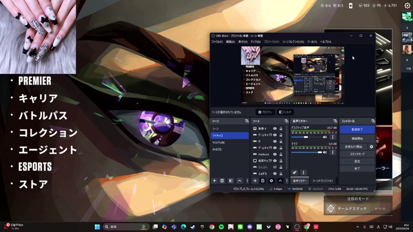Open Google Chrome from the taskbar

point(212,227)
